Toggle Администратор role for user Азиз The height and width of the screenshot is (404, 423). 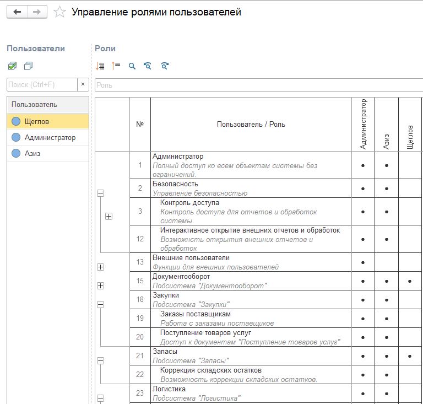(x=387, y=165)
